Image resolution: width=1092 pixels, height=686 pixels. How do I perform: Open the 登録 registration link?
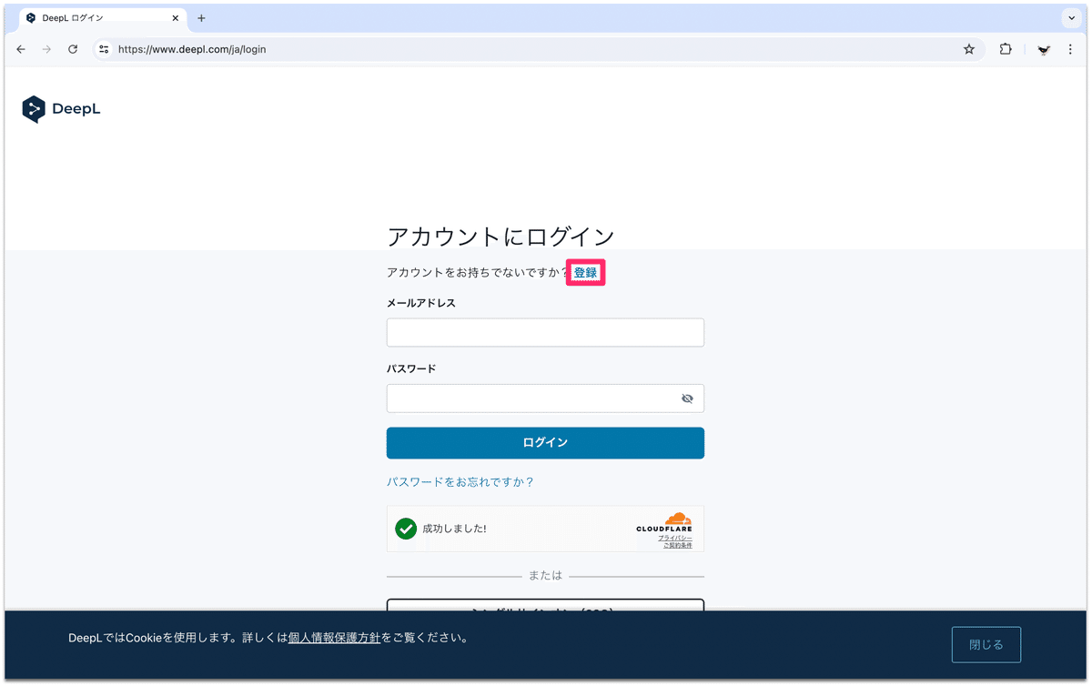pyautogui.click(x=585, y=272)
